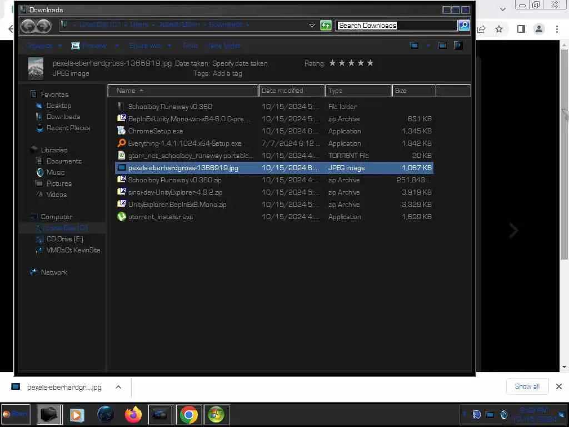Set the rating to five stars
Screen dimensions: 569x427
pyautogui.click(x=370, y=63)
